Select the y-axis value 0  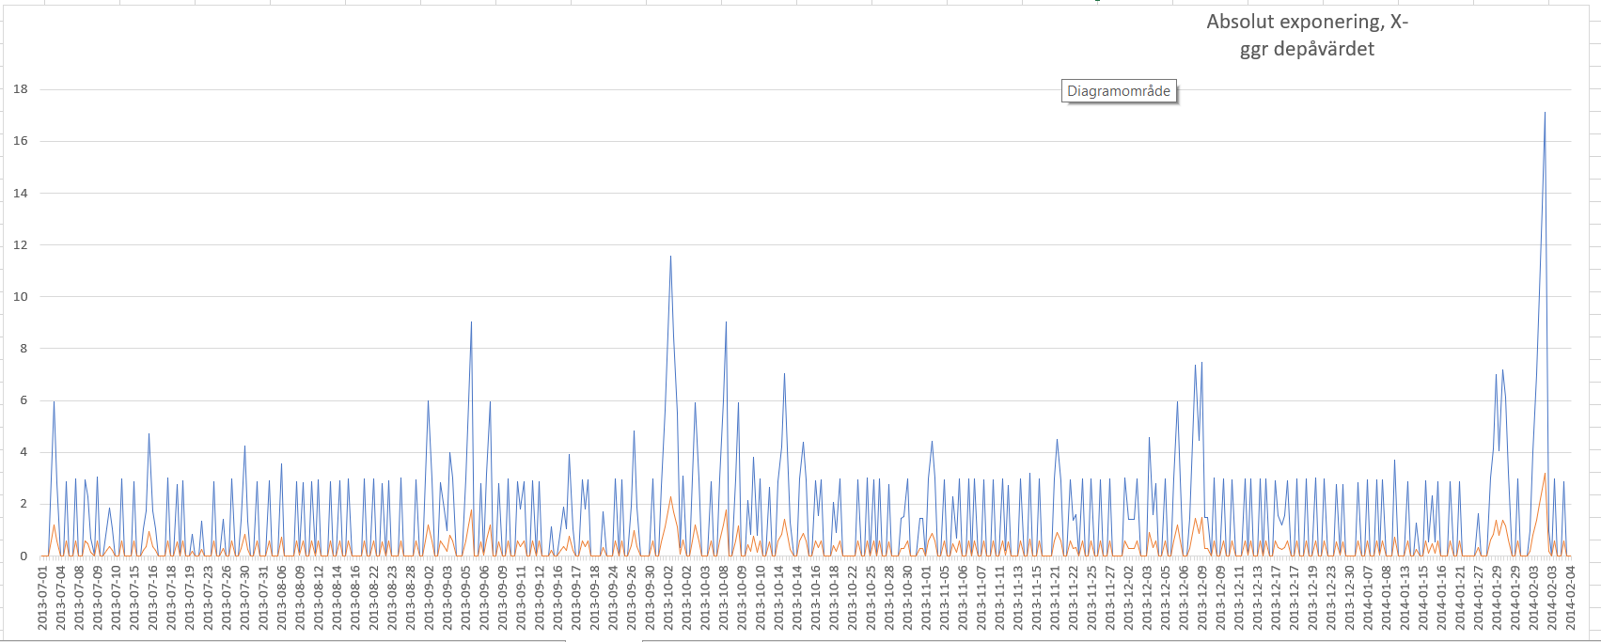pyautogui.click(x=24, y=556)
